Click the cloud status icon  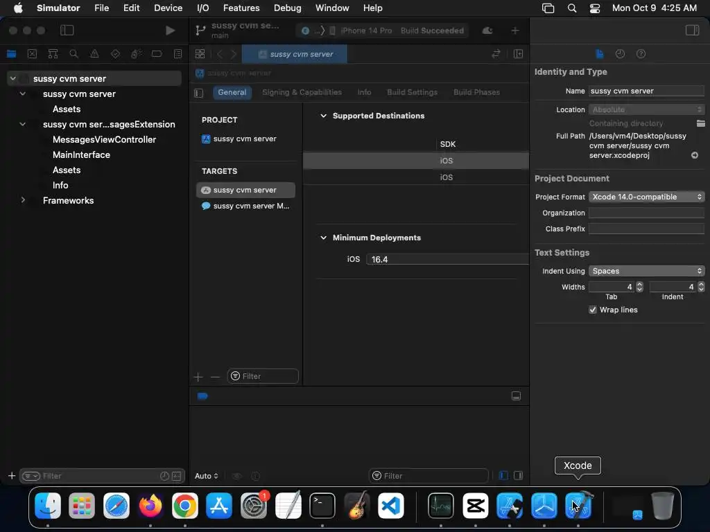[487, 30]
